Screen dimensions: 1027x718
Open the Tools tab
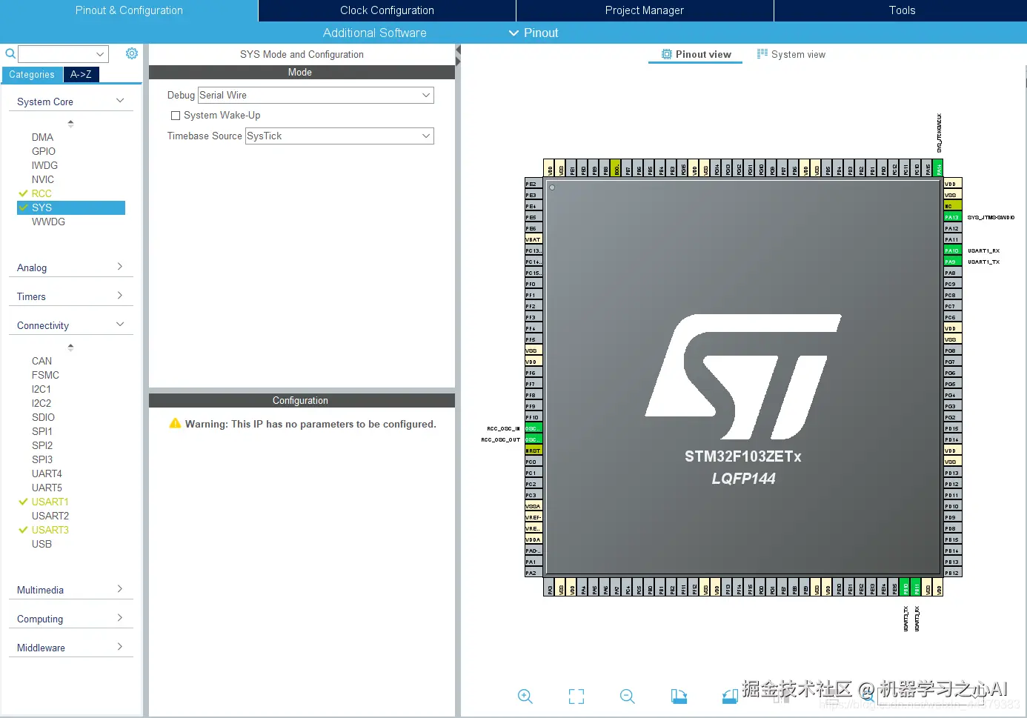[901, 10]
